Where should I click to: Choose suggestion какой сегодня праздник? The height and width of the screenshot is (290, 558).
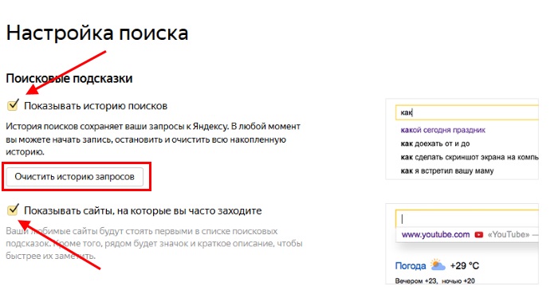click(x=443, y=130)
